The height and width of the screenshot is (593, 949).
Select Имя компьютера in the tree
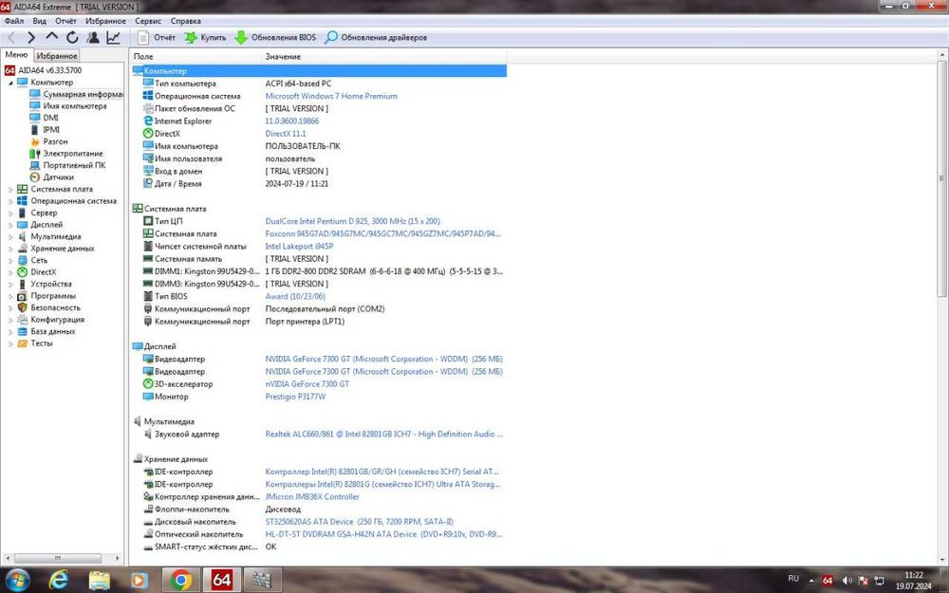74,106
